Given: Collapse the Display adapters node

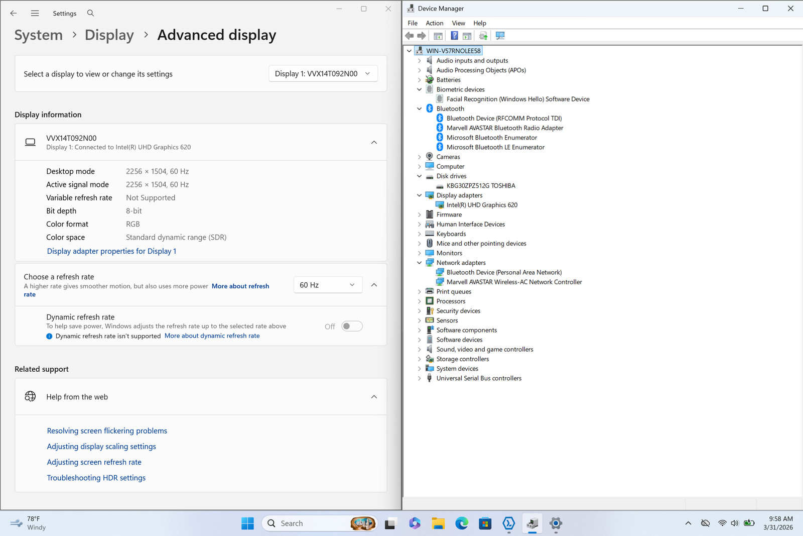Looking at the screenshot, I should tap(420, 195).
